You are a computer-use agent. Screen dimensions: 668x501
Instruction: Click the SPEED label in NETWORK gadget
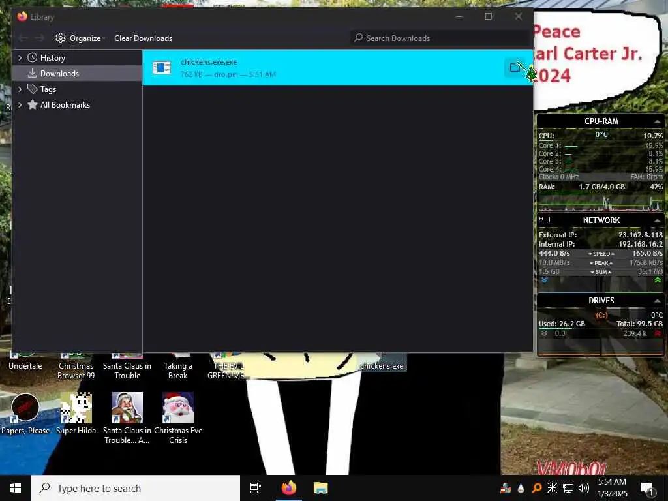[601, 254]
